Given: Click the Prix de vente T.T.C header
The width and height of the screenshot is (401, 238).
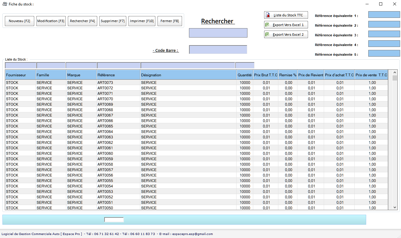Looking at the screenshot, I should [x=371, y=75].
